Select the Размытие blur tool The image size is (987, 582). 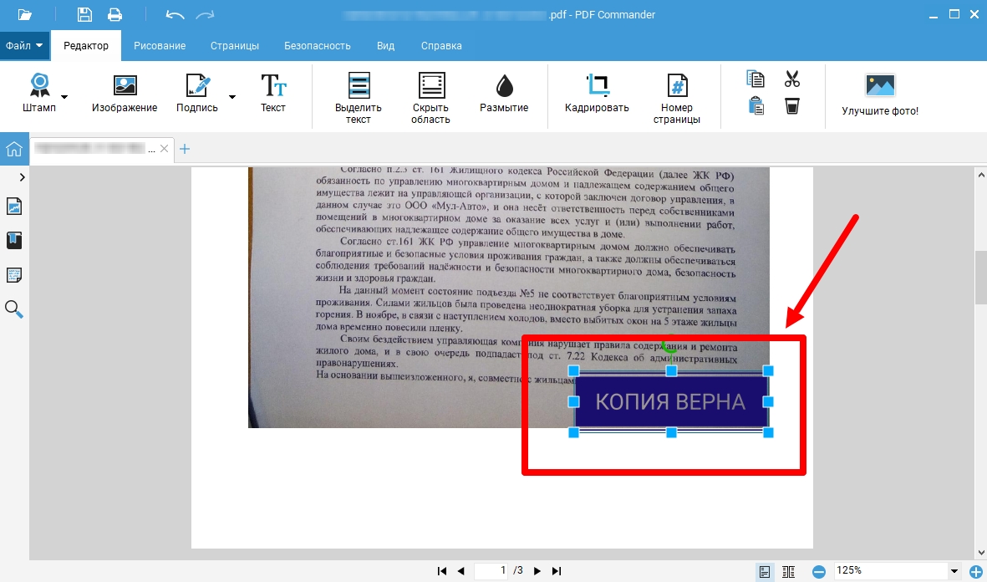tap(503, 92)
